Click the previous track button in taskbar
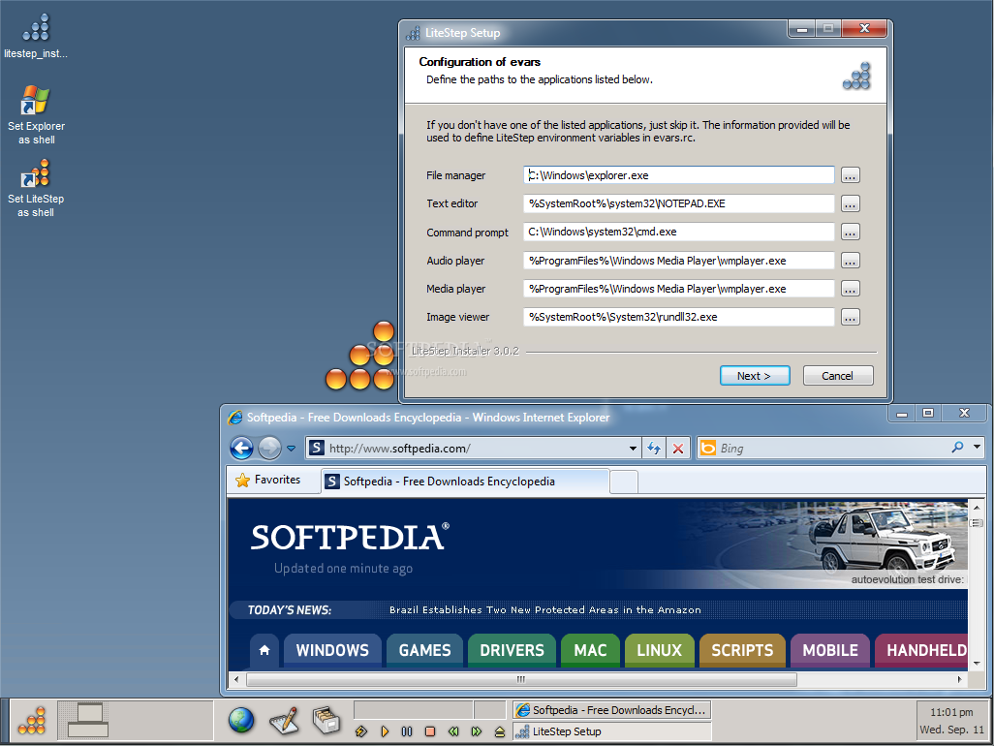The image size is (994, 746). click(453, 731)
